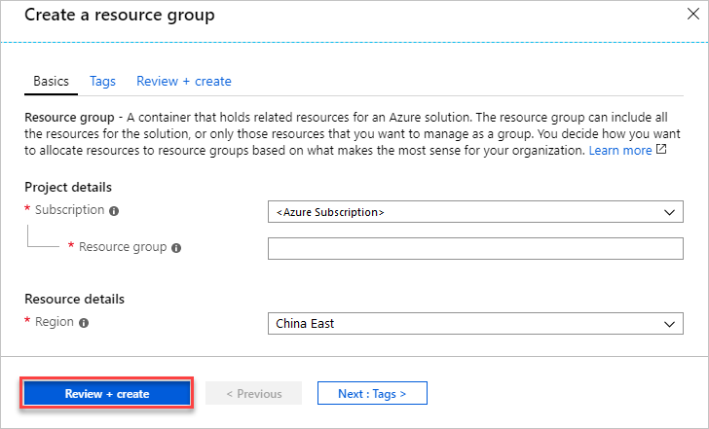The image size is (709, 429).
Task: Click the Subscription field label
Action: point(69,209)
